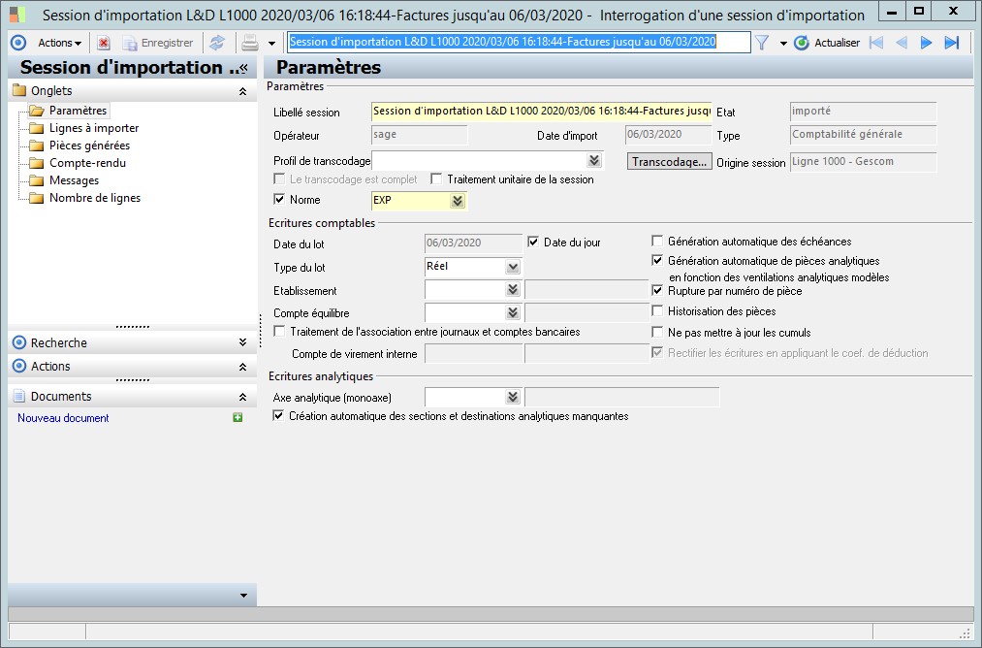Collapse the Onglets section
This screenshot has width=982, height=648.
pyautogui.click(x=242, y=91)
